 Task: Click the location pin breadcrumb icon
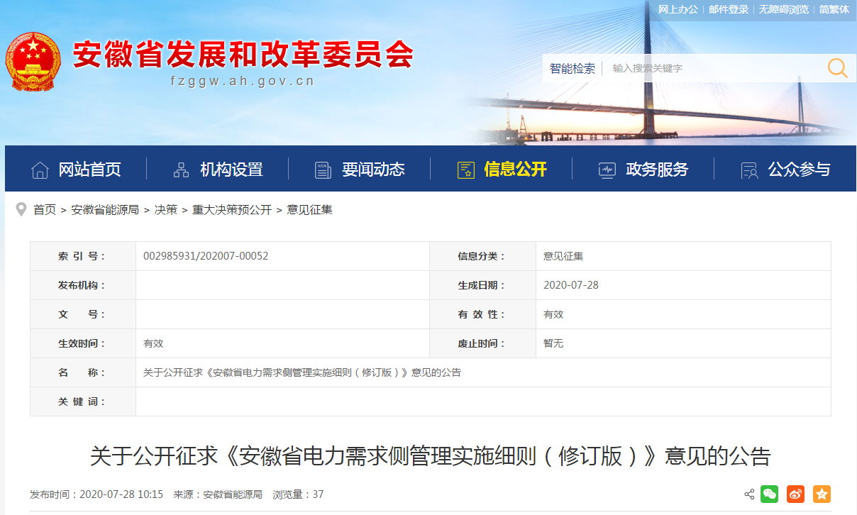point(21,209)
